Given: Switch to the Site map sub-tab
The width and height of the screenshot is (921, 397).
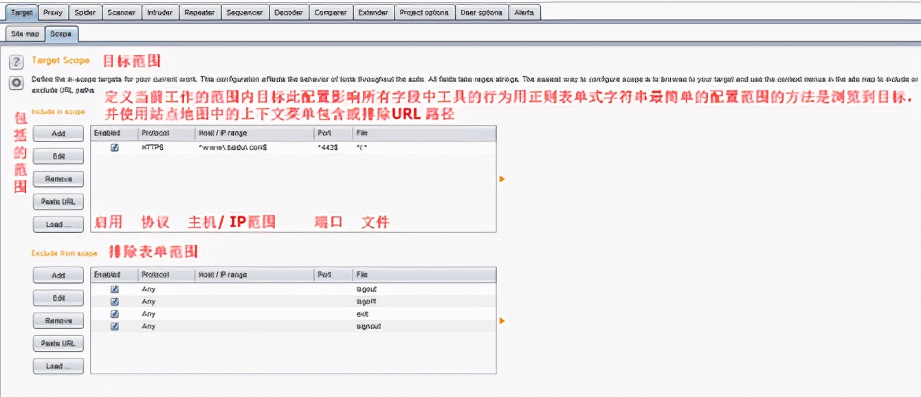Looking at the screenshot, I should (x=25, y=34).
